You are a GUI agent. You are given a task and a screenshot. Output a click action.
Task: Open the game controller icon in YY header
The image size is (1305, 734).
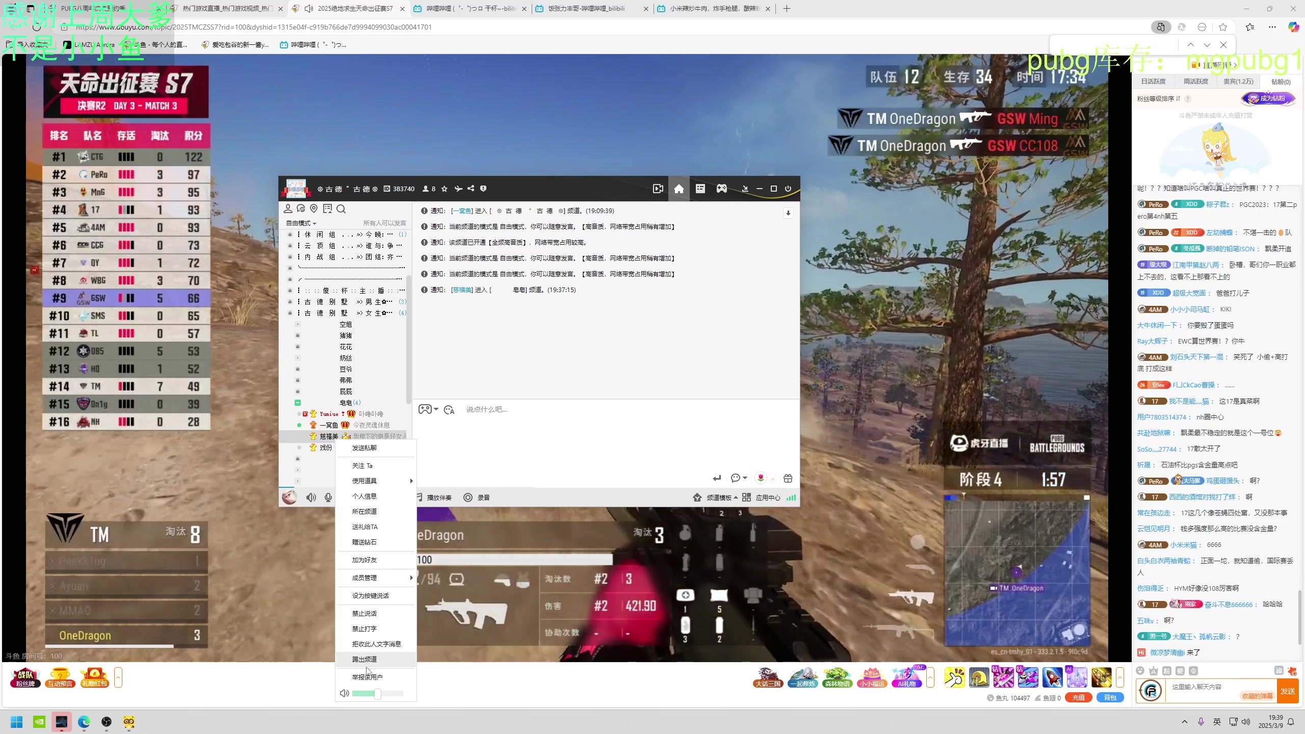pyautogui.click(x=722, y=189)
